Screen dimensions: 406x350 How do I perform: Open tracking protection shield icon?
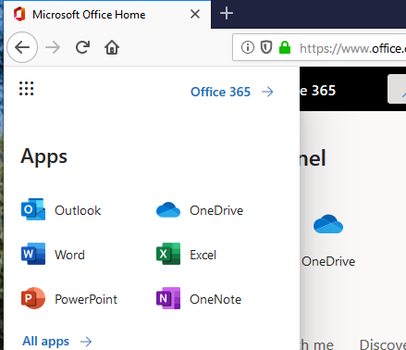[x=266, y=47]
